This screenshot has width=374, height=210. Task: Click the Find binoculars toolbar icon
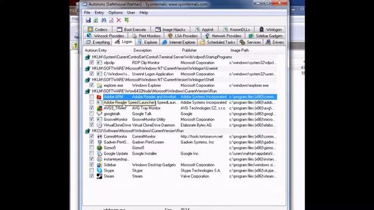coord(103,20)
